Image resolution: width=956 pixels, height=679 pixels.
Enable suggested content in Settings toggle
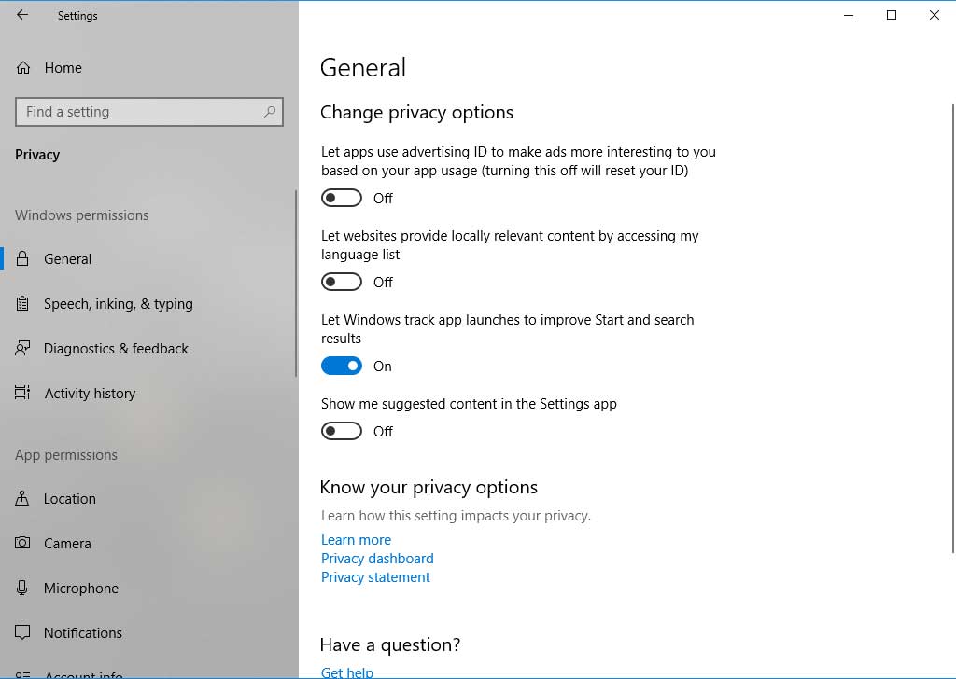coord(342,431)
